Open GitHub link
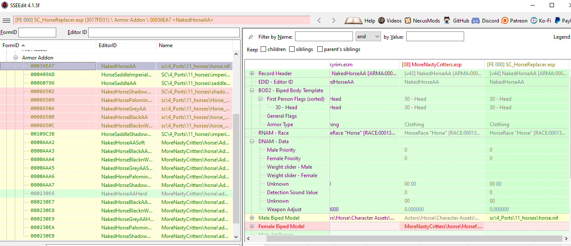Image resolution: width=571 pixels, height=246 pixels. 456,20
